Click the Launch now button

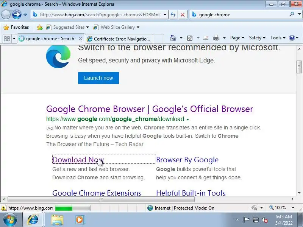tap(98, 78)
